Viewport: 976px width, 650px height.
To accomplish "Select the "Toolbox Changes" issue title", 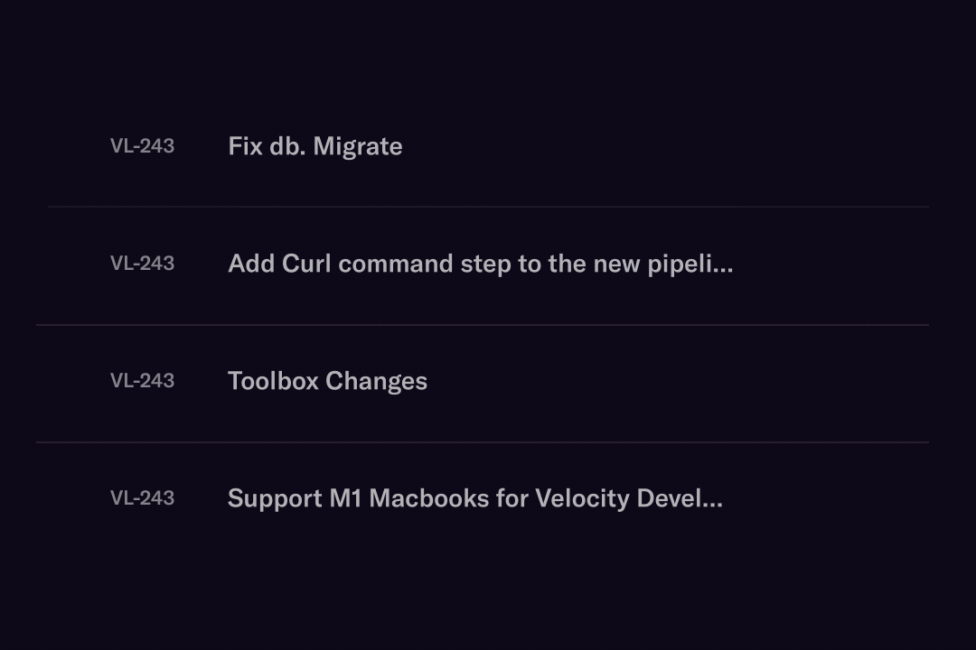I will tap(327, 381).
